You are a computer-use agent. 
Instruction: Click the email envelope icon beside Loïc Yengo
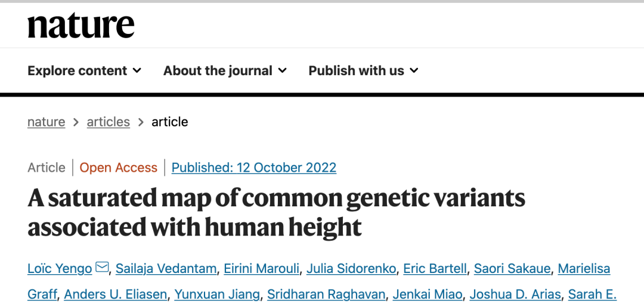point(102,268)
